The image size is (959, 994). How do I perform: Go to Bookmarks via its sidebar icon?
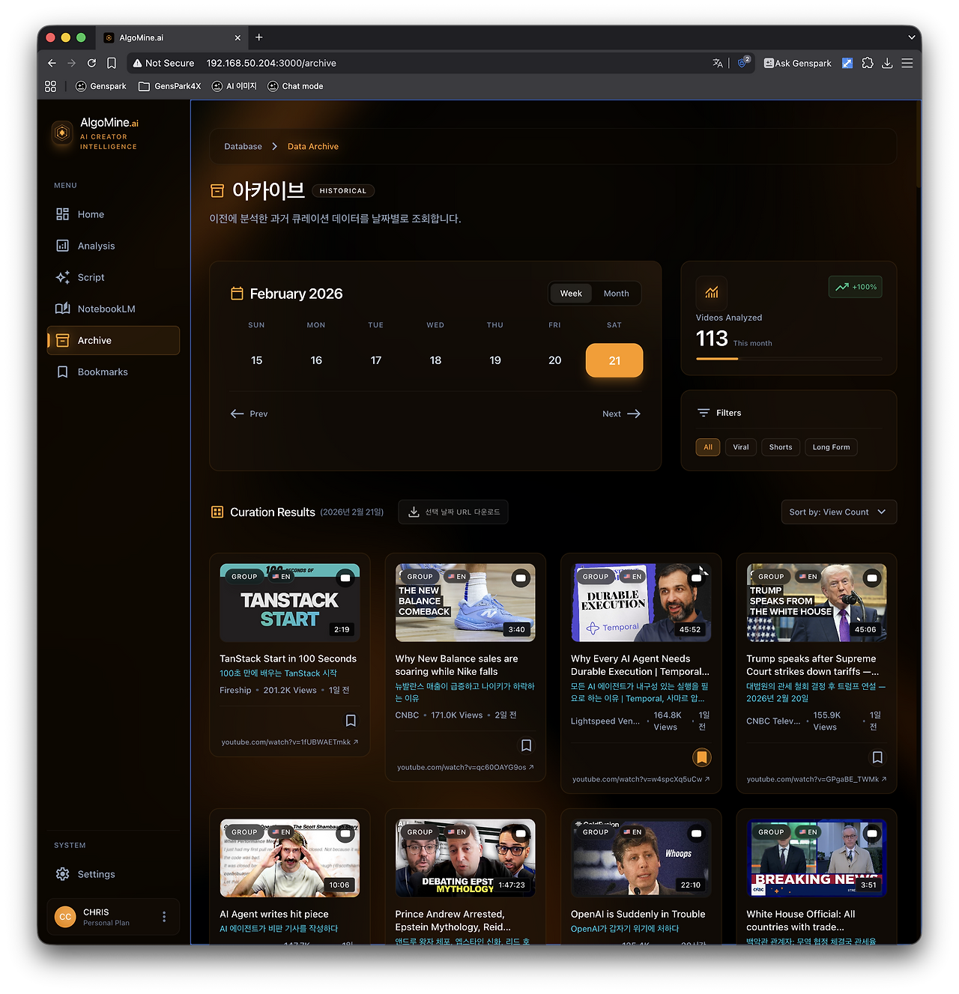tap(62, 372)
